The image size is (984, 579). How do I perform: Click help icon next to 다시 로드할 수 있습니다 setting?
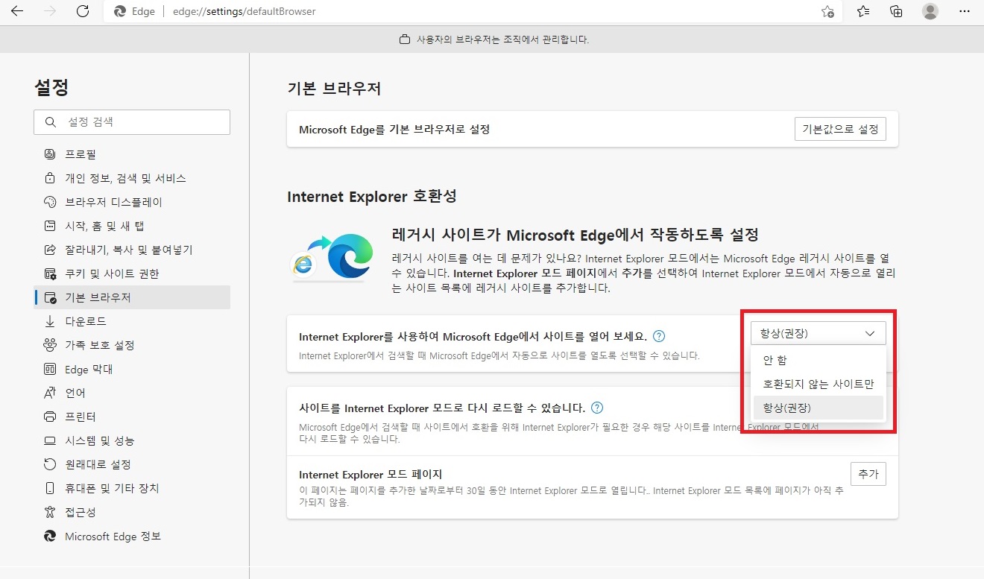tap(596, 408)
